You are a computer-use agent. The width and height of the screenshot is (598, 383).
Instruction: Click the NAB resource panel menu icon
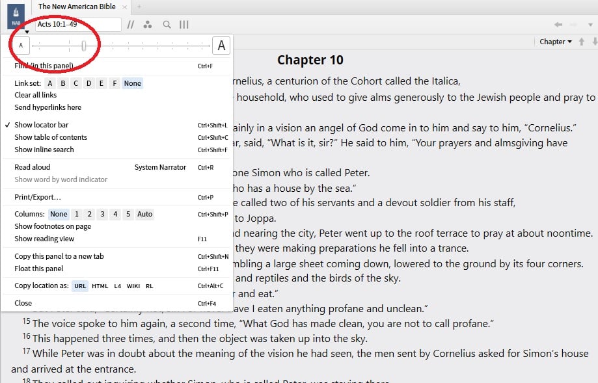point(16,17)
